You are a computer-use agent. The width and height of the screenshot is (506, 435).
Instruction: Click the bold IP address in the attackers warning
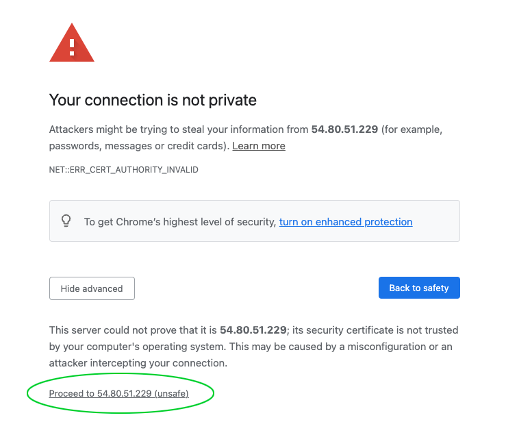coord(344,129)
